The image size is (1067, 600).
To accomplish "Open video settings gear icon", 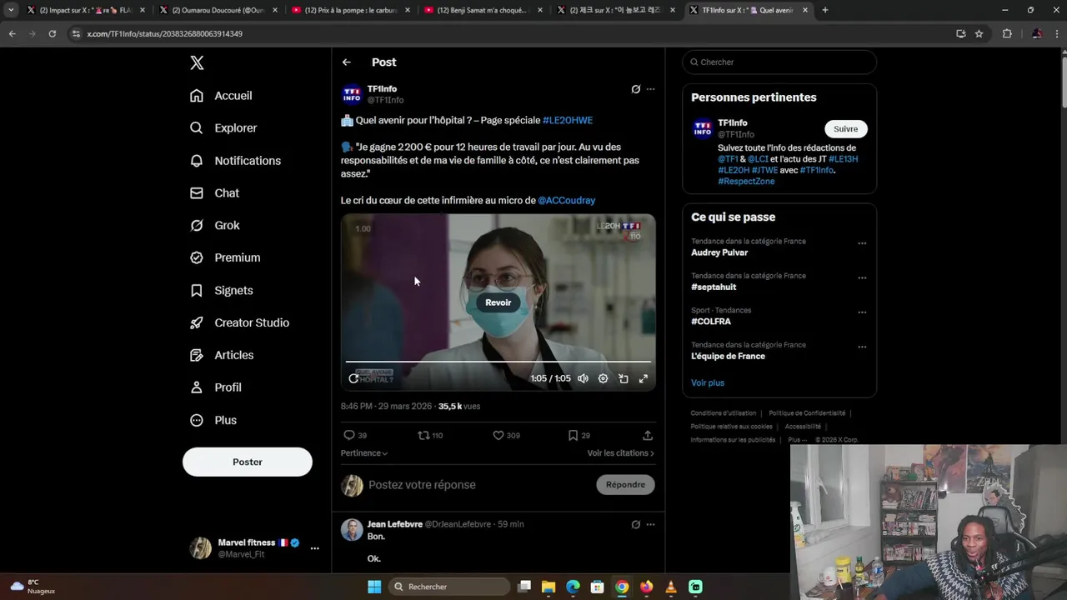I will click(604, 378).
